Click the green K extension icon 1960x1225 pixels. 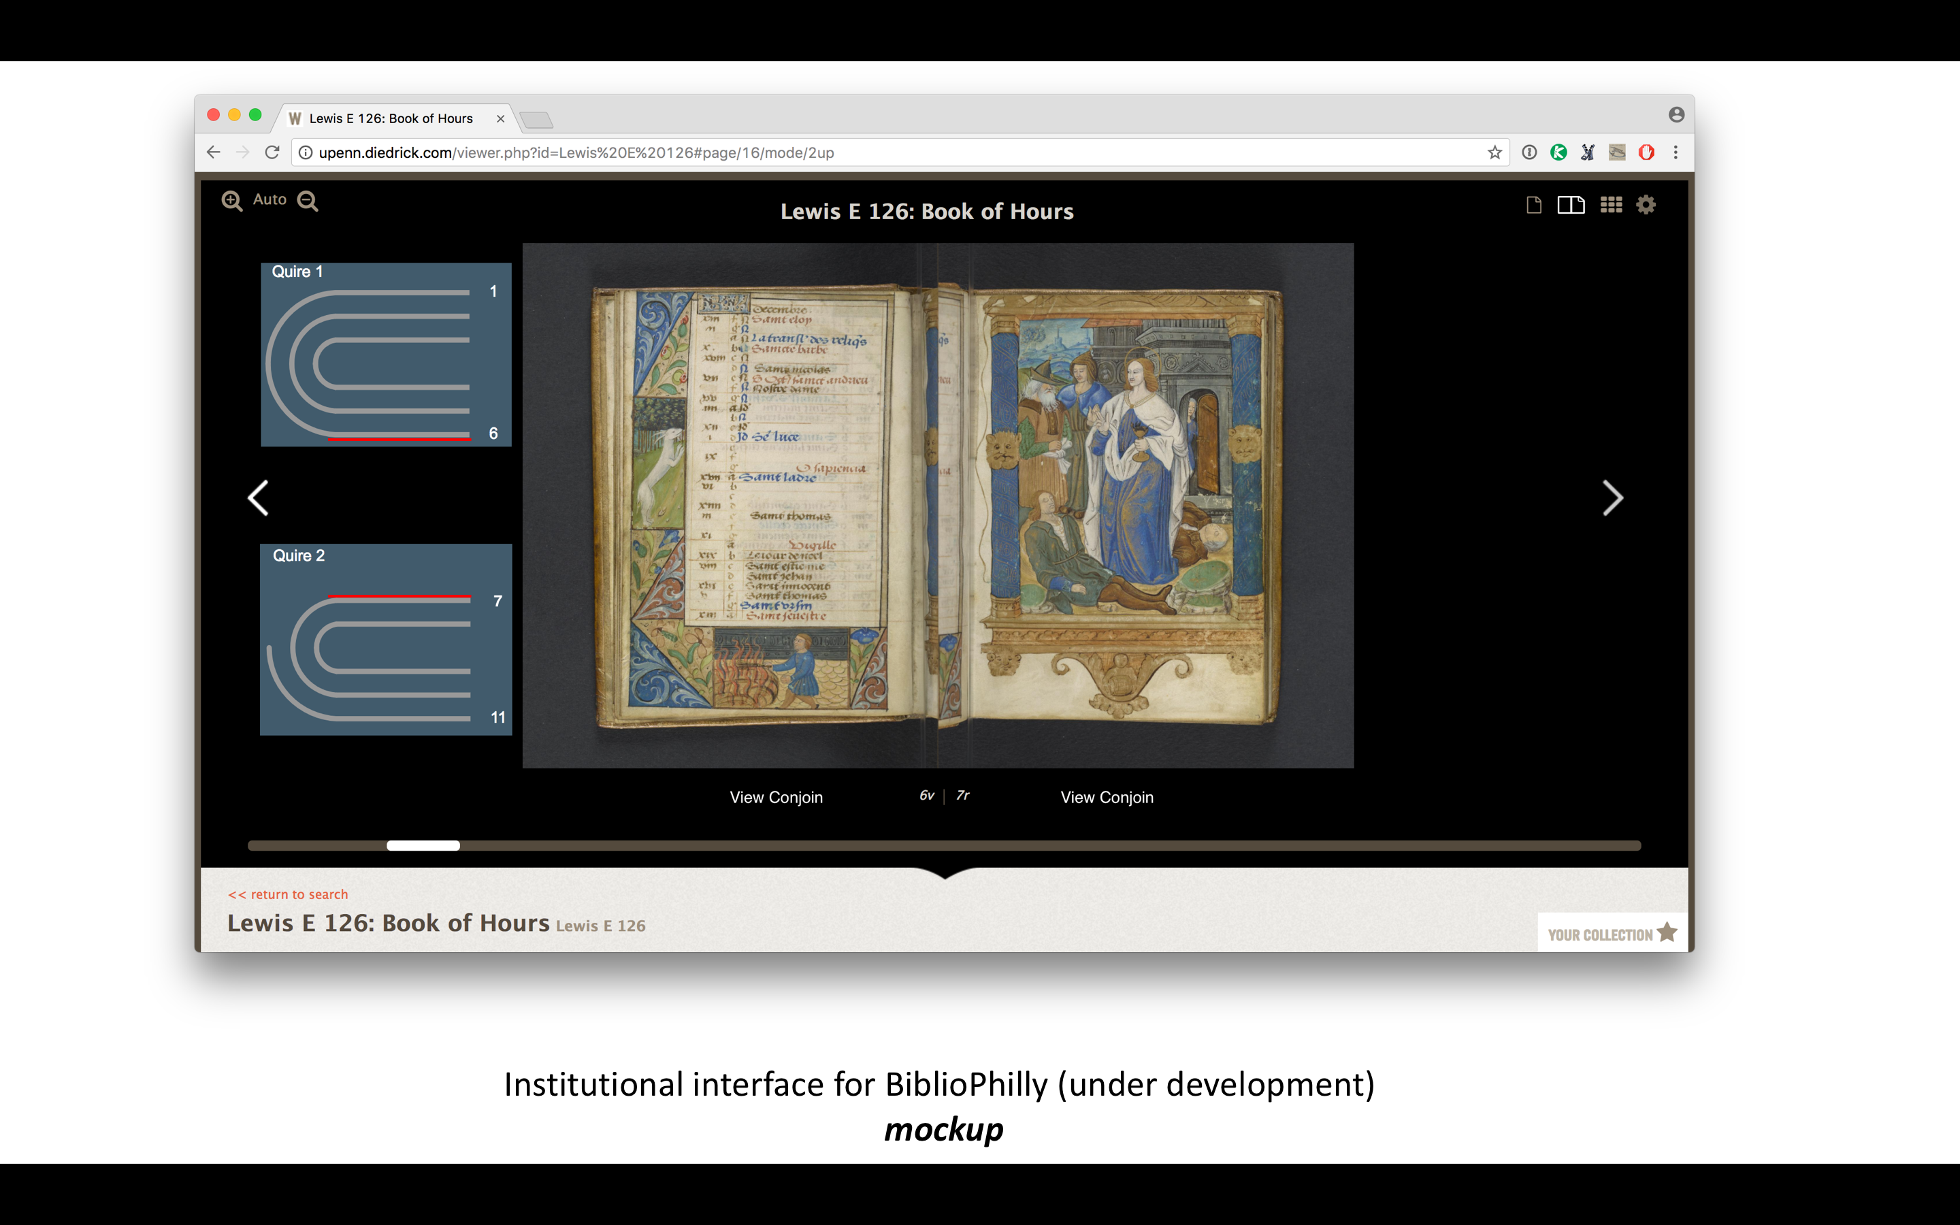coord(1558,152)
